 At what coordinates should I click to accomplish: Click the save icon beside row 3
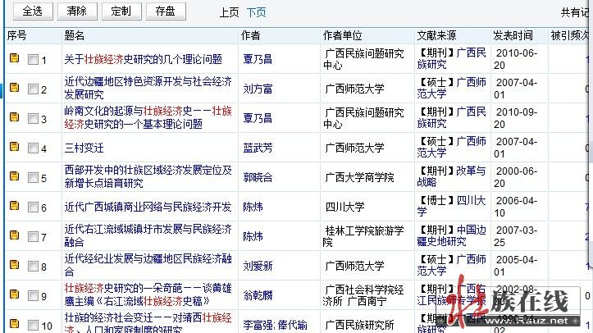click(x=14, y=117)
